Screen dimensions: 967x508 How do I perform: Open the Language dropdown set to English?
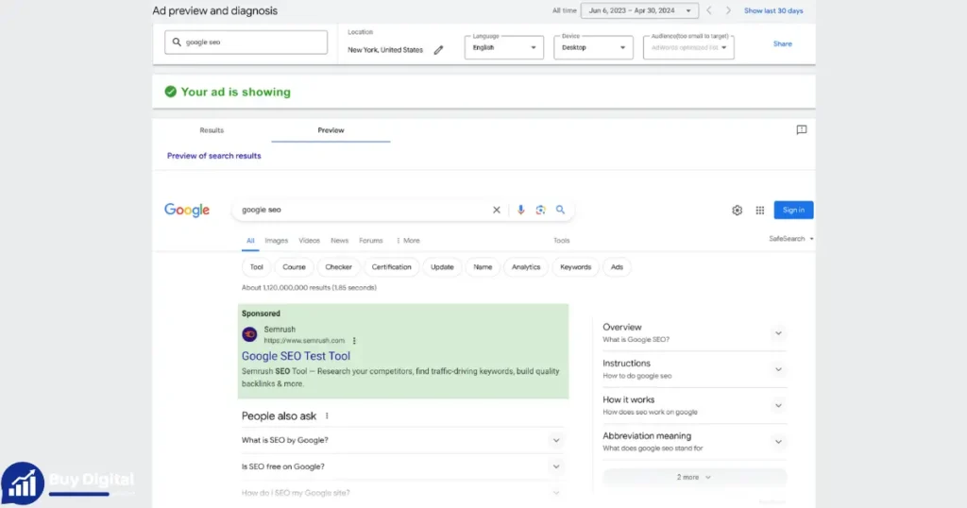pyautogui.click(x=504, y=47)
